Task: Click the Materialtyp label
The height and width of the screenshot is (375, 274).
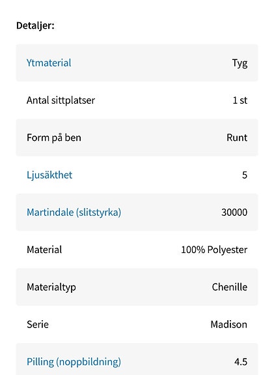Action: click(51, 287)
